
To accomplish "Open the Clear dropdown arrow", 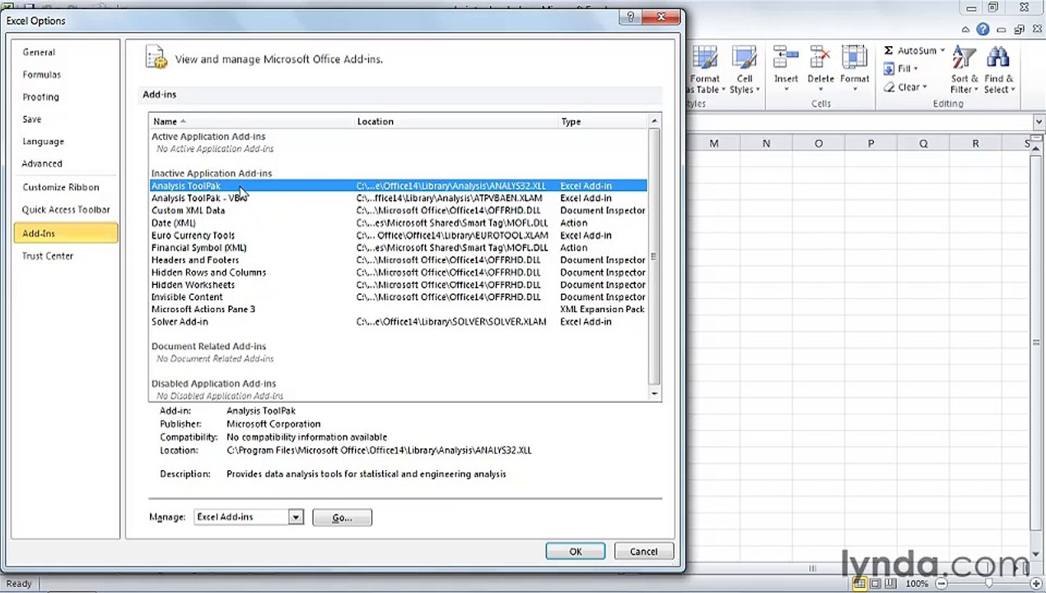I will click(x=925, y=86).
